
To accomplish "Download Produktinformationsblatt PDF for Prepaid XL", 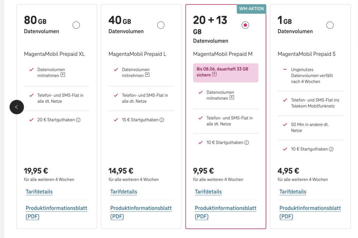I will 56,212.
